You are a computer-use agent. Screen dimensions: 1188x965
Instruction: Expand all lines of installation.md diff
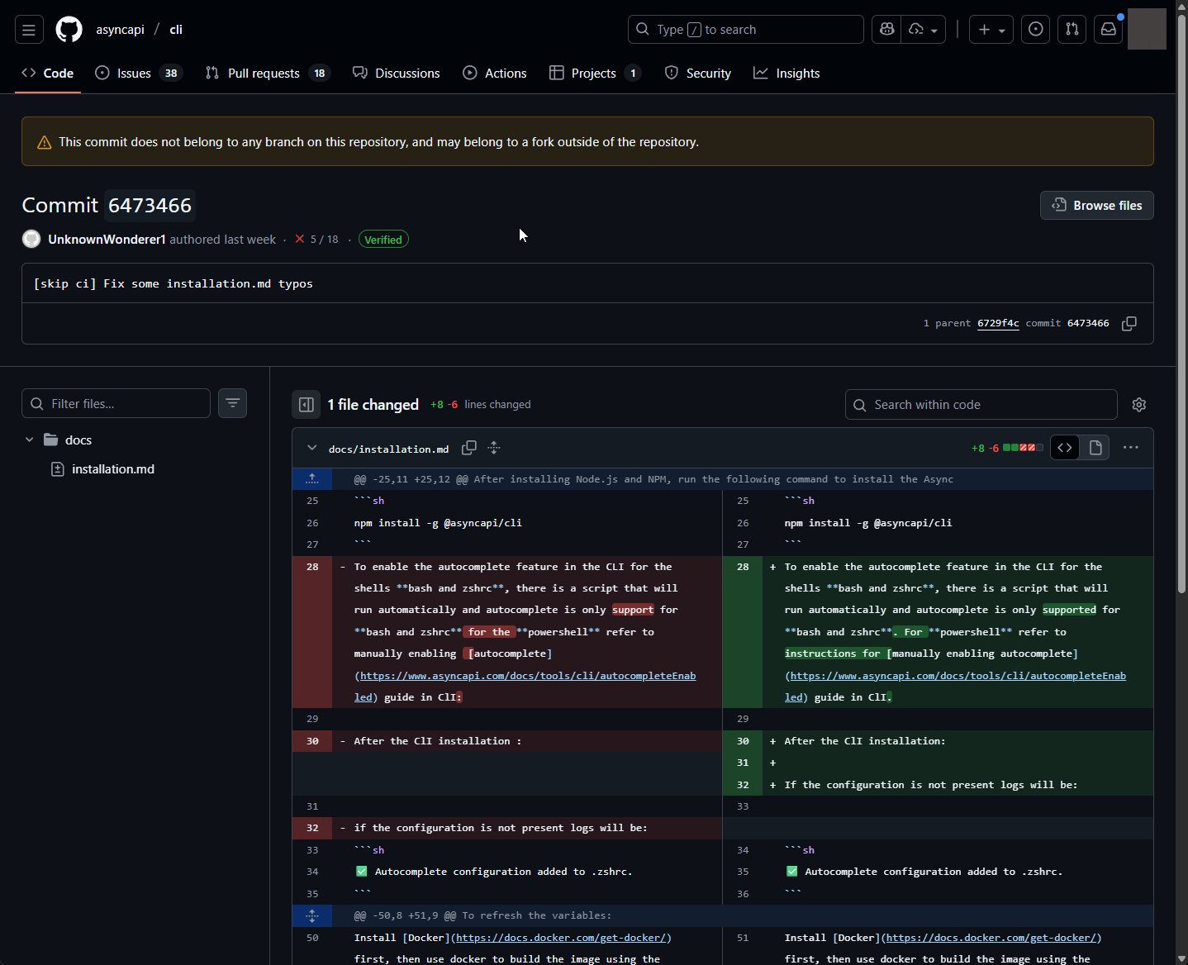494,448
